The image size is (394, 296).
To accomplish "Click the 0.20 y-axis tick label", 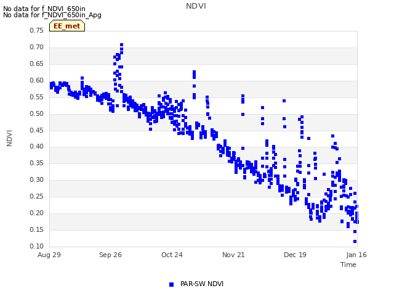I will pyautogui.click(x=37, y=213).
